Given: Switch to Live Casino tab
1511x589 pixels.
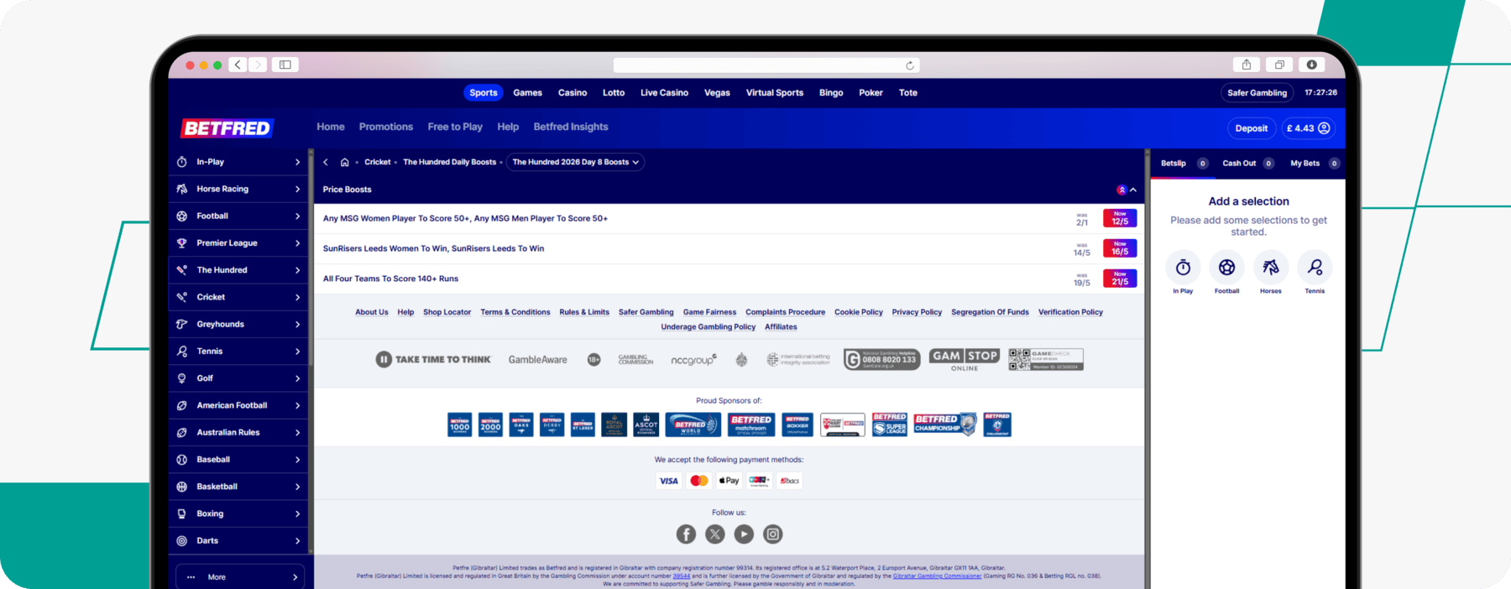Looking at the screenshot, I should tap(664, 93).
